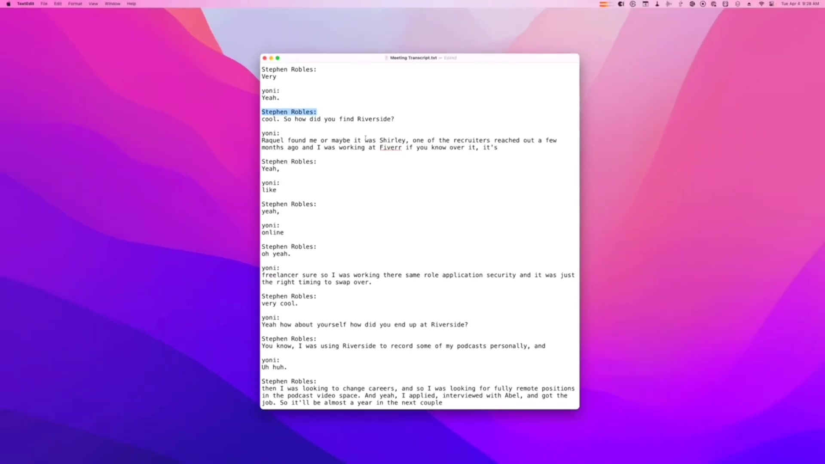Image resolution: width=825 pixels, height=464 pixels.
Task: Click the circular G menu bar icon
Action: point(632,4)
